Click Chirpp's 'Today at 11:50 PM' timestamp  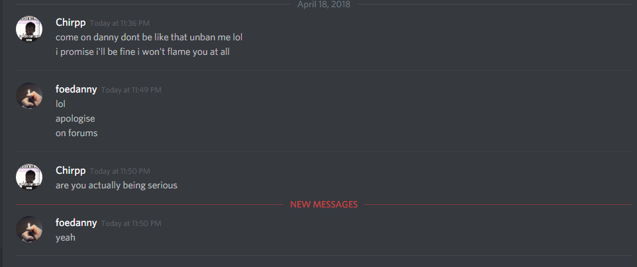(120, 171)
